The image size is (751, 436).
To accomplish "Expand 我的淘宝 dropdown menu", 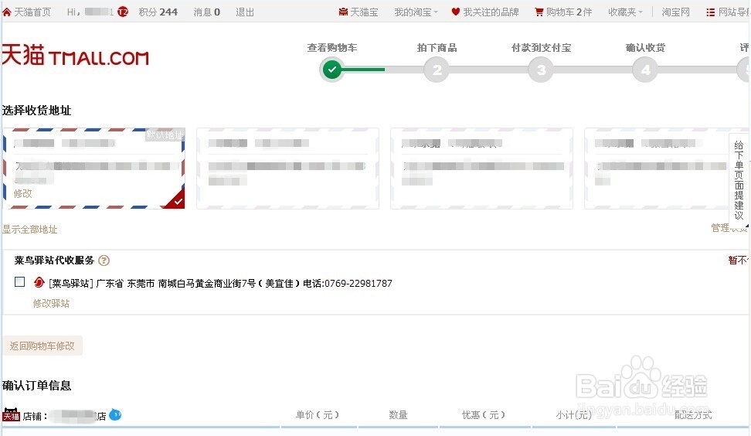I will click(416, 12).
